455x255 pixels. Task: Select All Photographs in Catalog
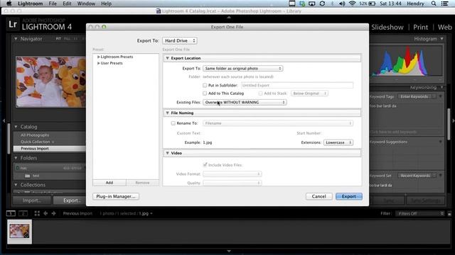tap(35, 135)
